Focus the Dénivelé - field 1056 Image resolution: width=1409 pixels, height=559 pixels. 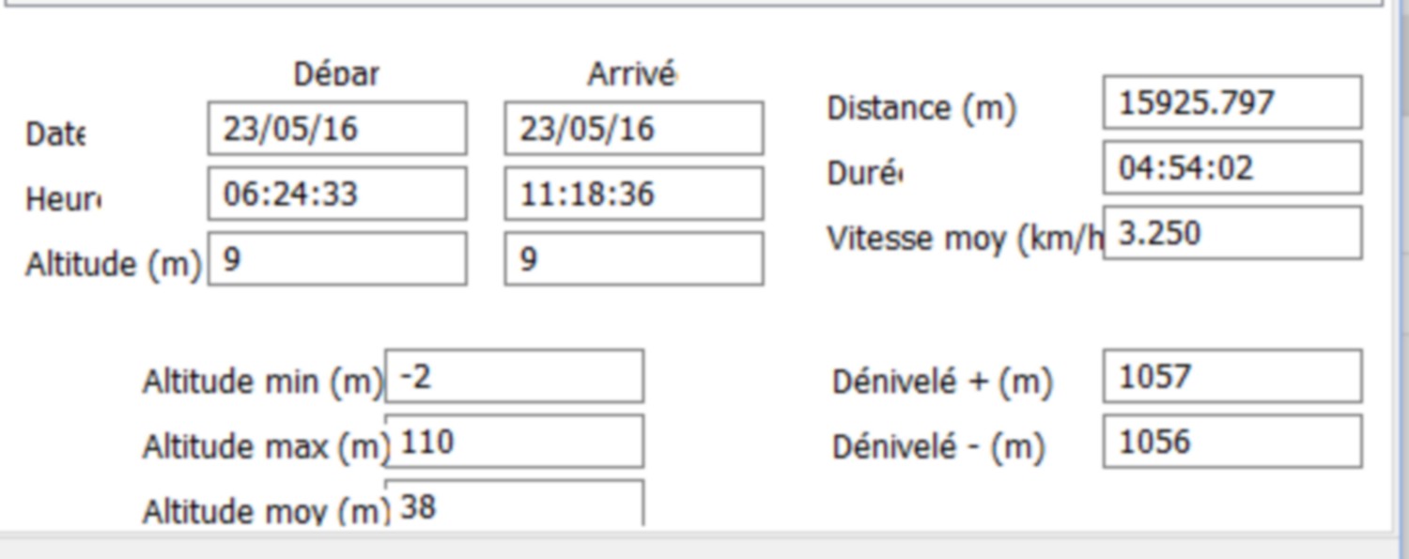pos(1232,442)
